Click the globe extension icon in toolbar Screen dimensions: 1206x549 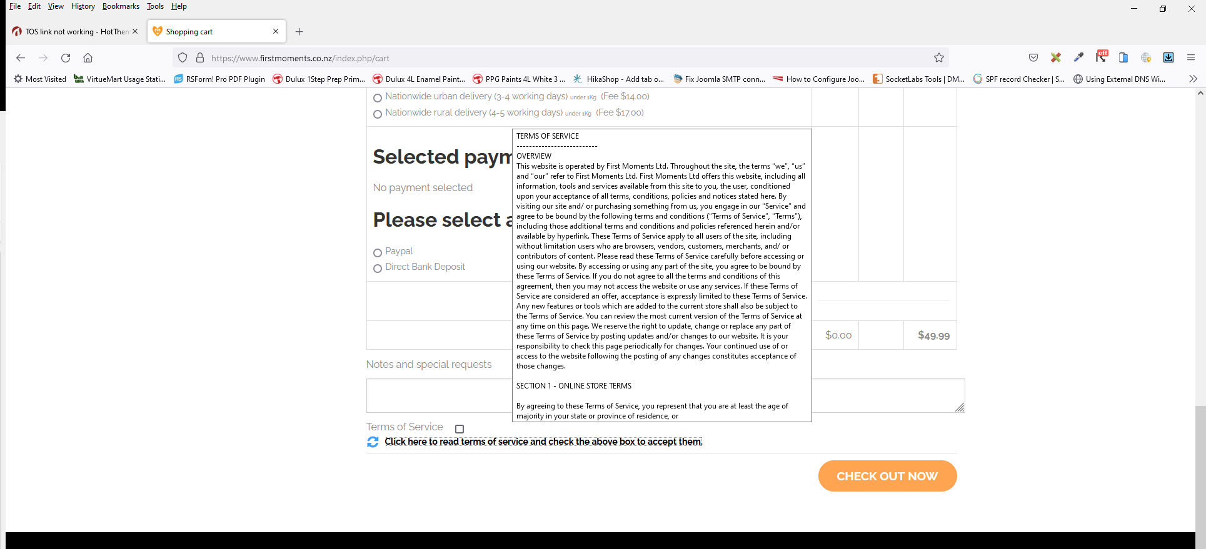point(1146,57)
